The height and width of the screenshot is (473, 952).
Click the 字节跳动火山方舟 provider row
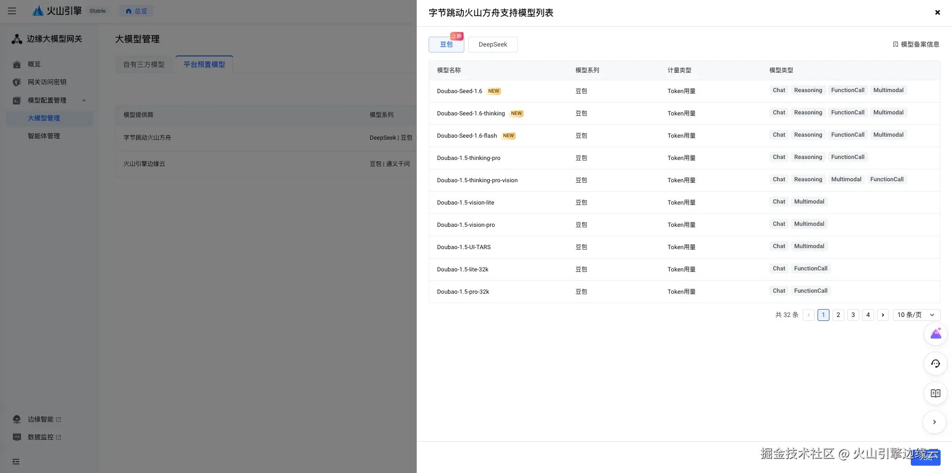[x=266, y=138]
